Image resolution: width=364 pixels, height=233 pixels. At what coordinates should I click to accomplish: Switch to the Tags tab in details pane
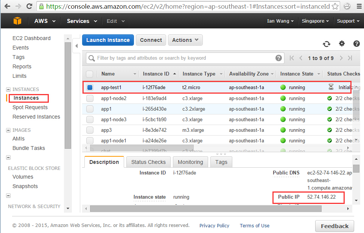[221, 162]
